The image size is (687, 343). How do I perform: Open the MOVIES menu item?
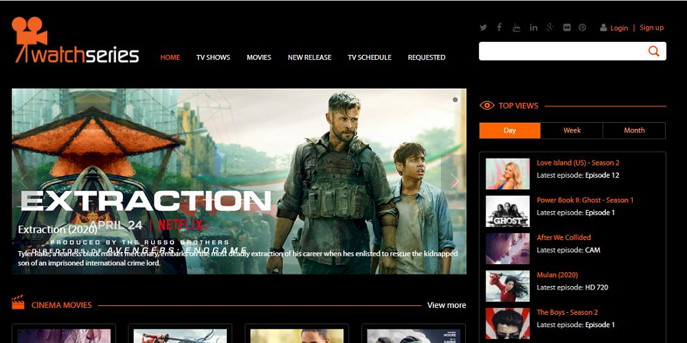[x=259, y=58]
